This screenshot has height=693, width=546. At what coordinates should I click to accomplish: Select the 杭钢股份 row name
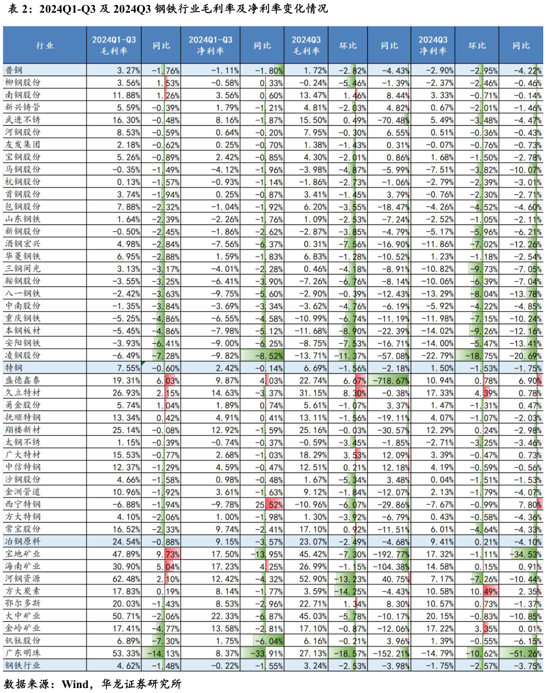click(23, 182)
